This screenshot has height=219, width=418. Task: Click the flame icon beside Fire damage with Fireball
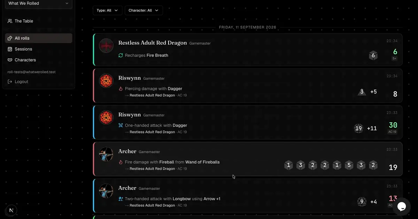[x=121, y=162]
